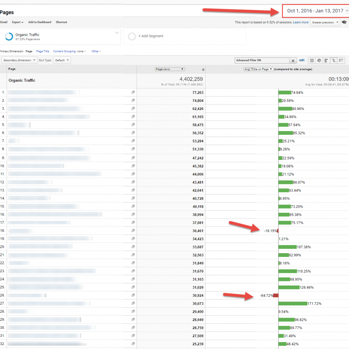
Task: Expand the Export menu
Action: pyautogui.click(x=17, y=22)
